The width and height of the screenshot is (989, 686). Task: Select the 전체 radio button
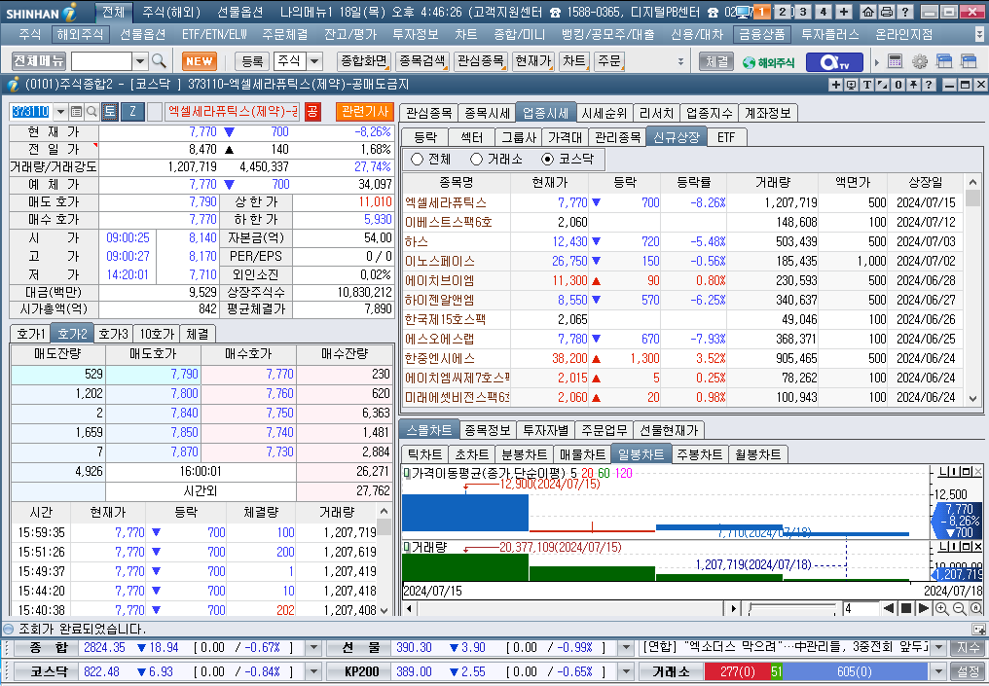(417, 160)
